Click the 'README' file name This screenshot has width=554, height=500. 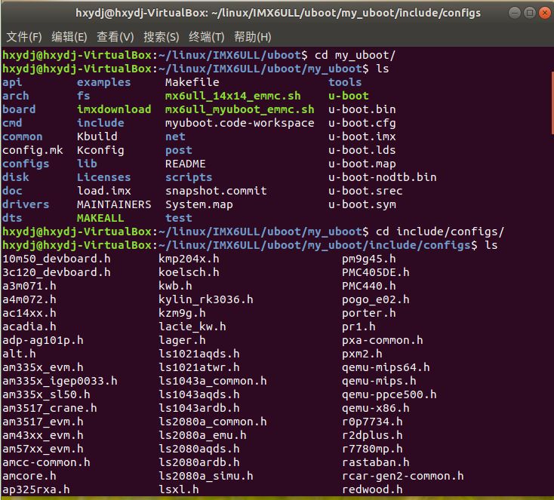(x=186, y=164)
